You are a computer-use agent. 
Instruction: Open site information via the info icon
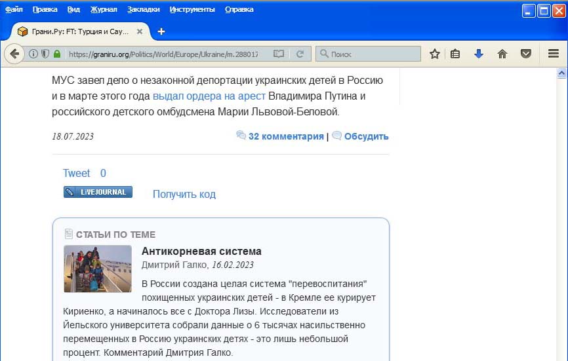point(33,54)
